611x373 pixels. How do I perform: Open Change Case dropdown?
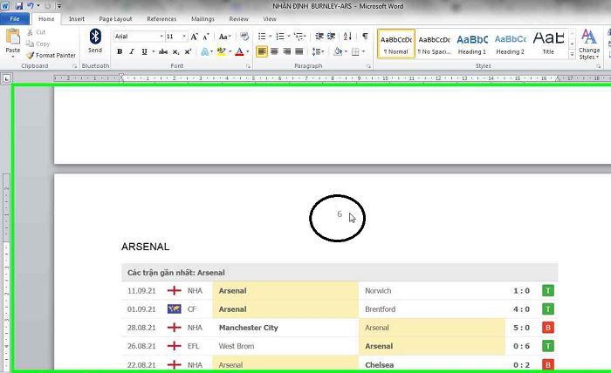pyautogui.click(x=225, y=37)
